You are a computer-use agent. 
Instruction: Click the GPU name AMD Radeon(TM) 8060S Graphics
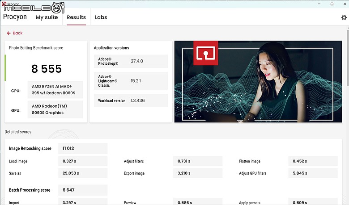[x=55, y=109]
